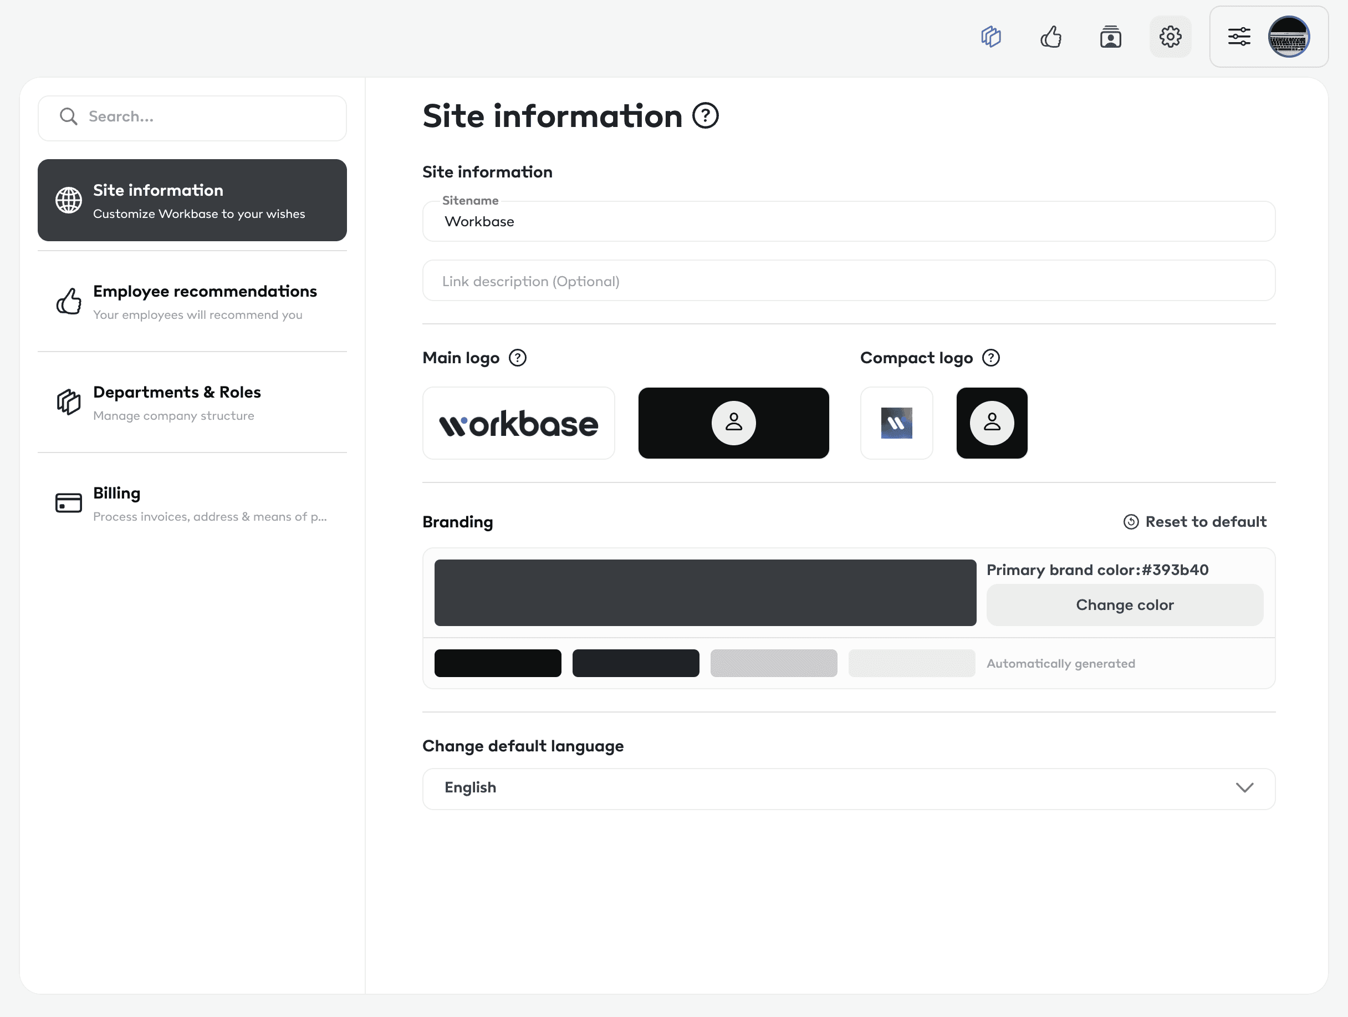The width and height of the screenshot is (1348, 1017).
Task: Click help icon beside Site information title
Action: pyautogui.click(x=706, y=116)
